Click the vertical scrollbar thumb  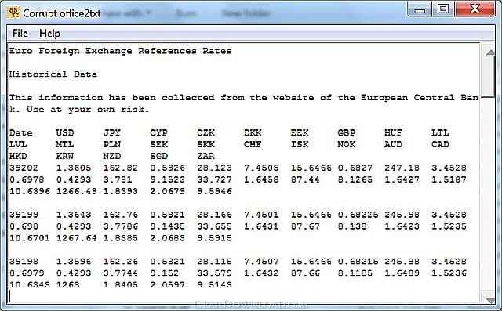(489, 78)
